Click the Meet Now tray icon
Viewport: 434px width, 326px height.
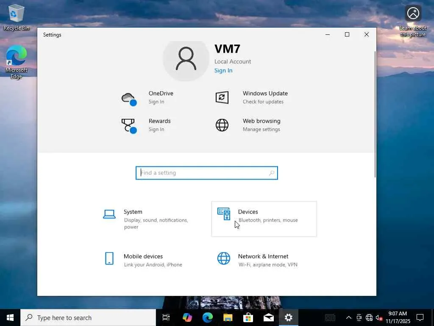pyautogui.click(x=359, y=318)
